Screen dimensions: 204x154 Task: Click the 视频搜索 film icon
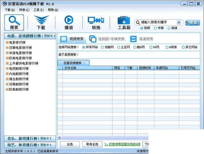coord(64,39)
